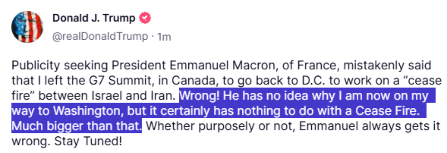Screen dimensions: 447x153
Task: Click the red verified checkmark badge
Action: point(145,19)
